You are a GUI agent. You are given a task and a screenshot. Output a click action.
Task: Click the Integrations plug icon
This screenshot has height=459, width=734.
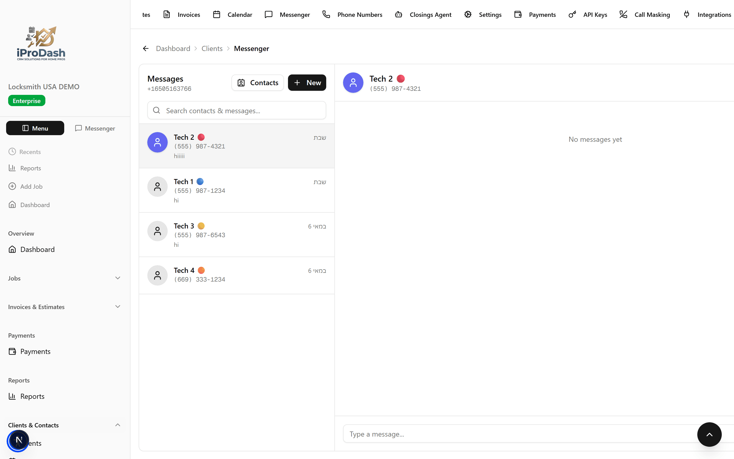click(x=686, y=14)
